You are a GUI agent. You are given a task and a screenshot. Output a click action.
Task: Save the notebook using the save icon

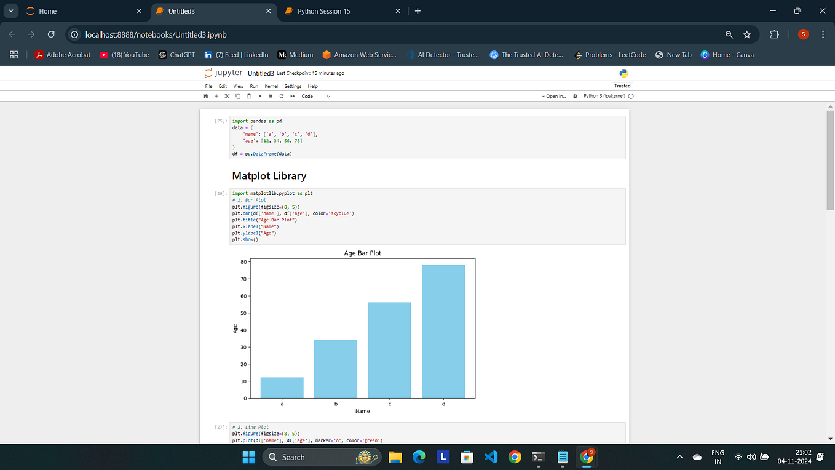coord(205,96)
